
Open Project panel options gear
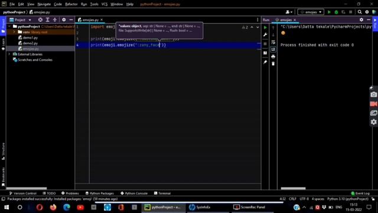point(64,20)
